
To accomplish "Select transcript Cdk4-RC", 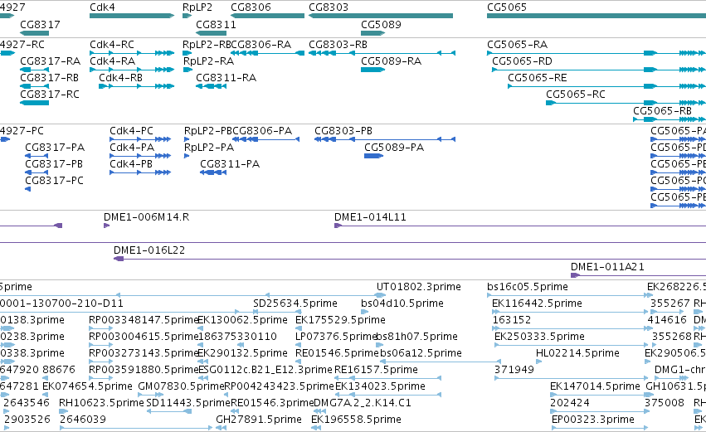I will [x=132, y=53].
